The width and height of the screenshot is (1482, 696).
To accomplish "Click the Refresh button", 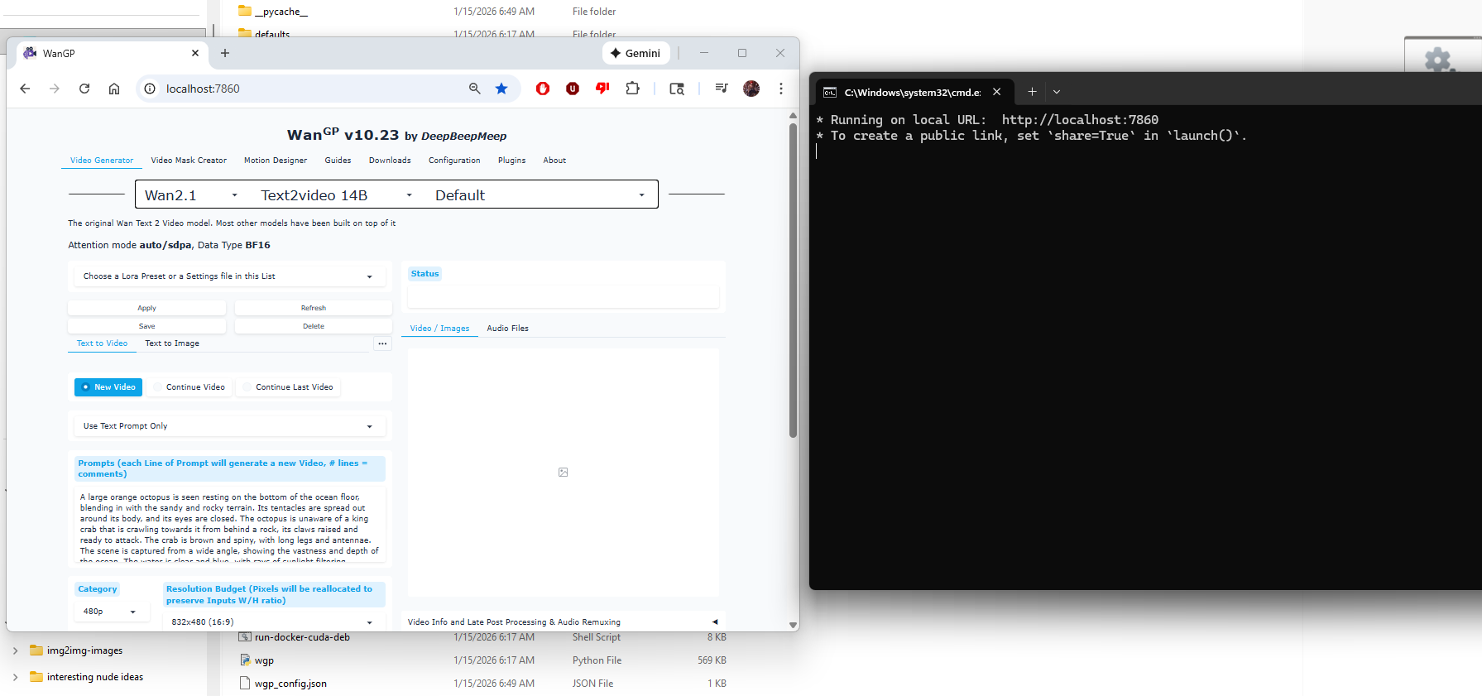I will 314,308.
